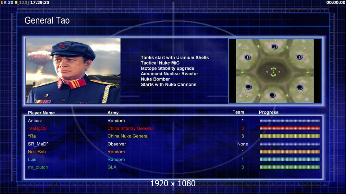This screenshot has height=194, width=346.
Task: Click 'Advanced Nuclear Reactor' text
Action: [x=169, y=74]
